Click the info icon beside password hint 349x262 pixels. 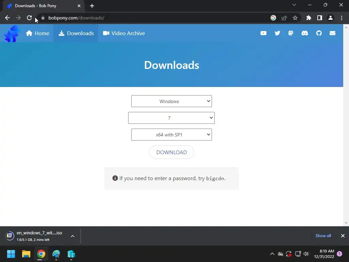[115, 178]
